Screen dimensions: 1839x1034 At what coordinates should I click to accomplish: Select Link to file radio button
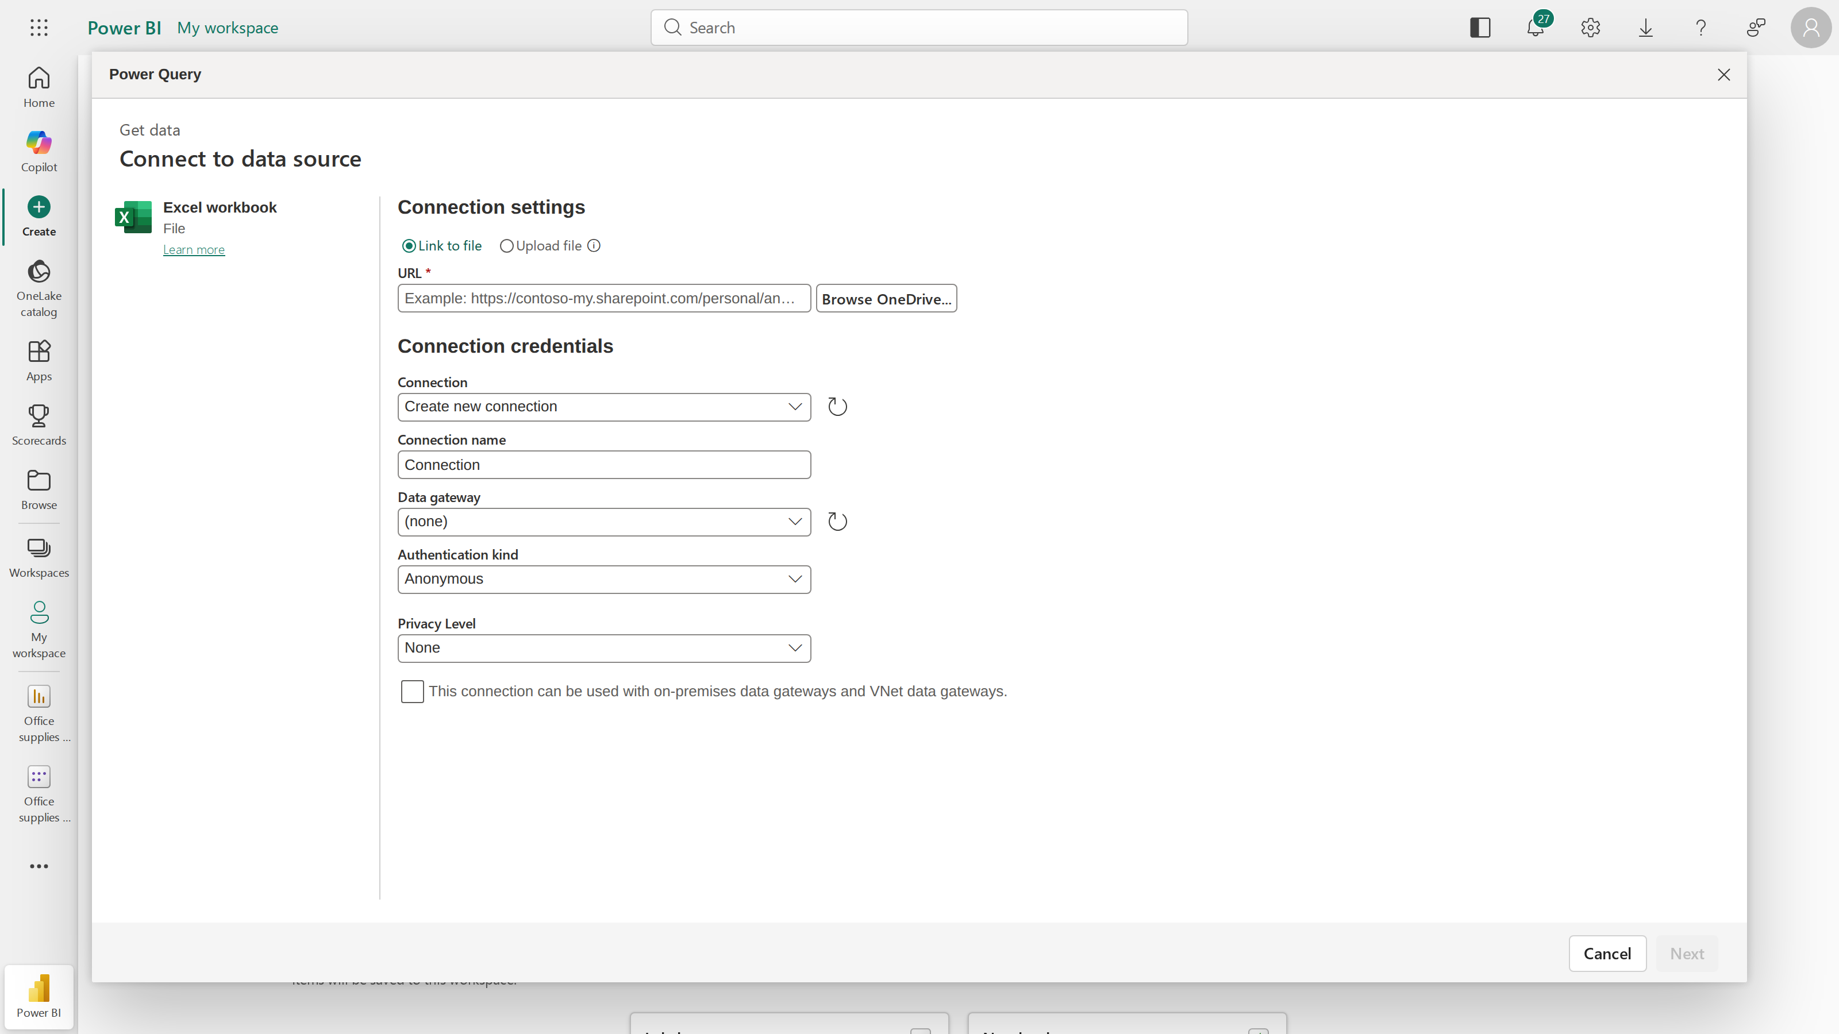click(x=409, y=245)
